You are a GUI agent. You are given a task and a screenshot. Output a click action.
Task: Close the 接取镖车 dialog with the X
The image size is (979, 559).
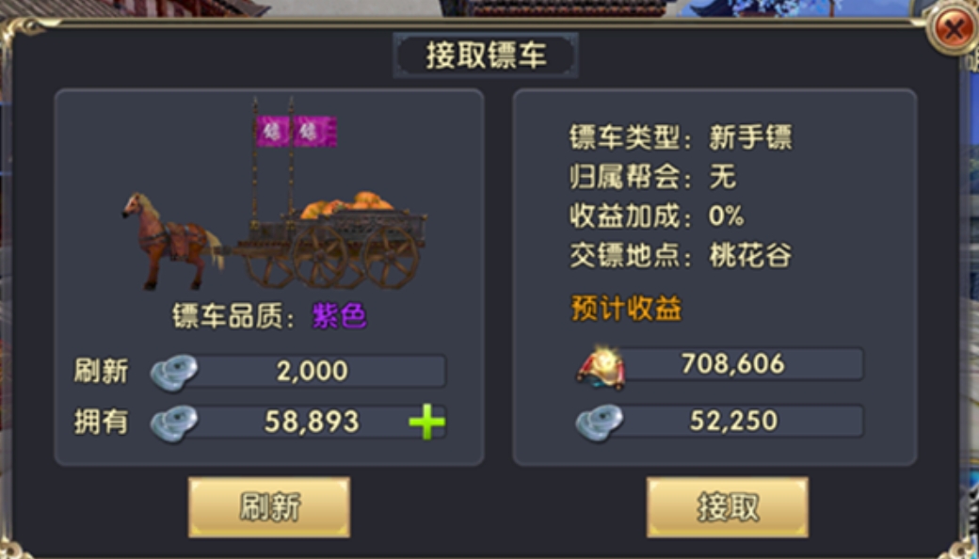953,29
